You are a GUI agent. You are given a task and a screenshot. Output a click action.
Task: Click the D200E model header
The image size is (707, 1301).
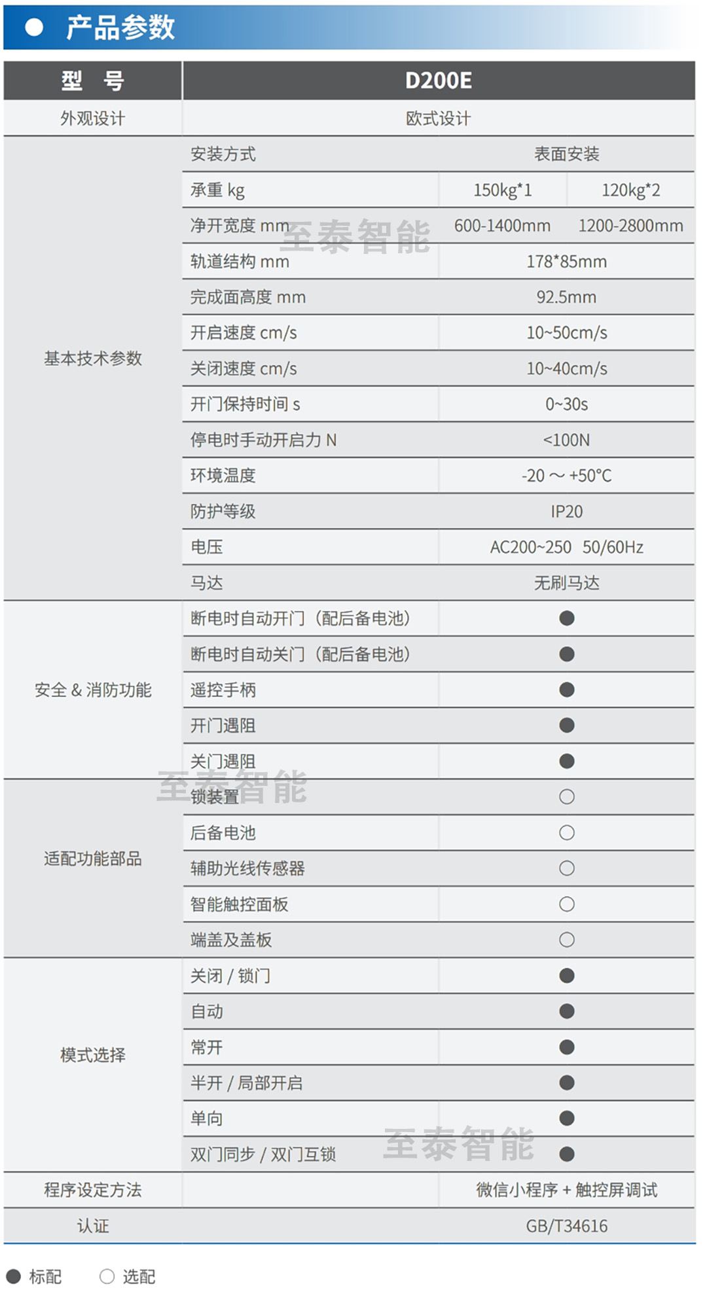coord(438,80)
